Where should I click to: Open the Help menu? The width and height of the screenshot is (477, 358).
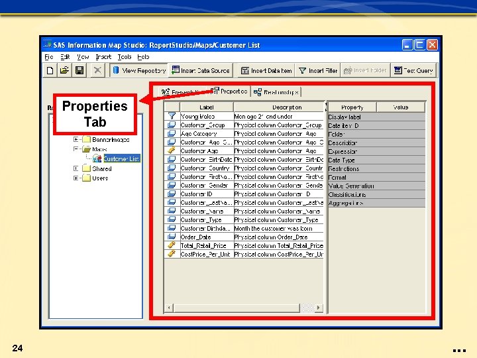tap(143, 57)
